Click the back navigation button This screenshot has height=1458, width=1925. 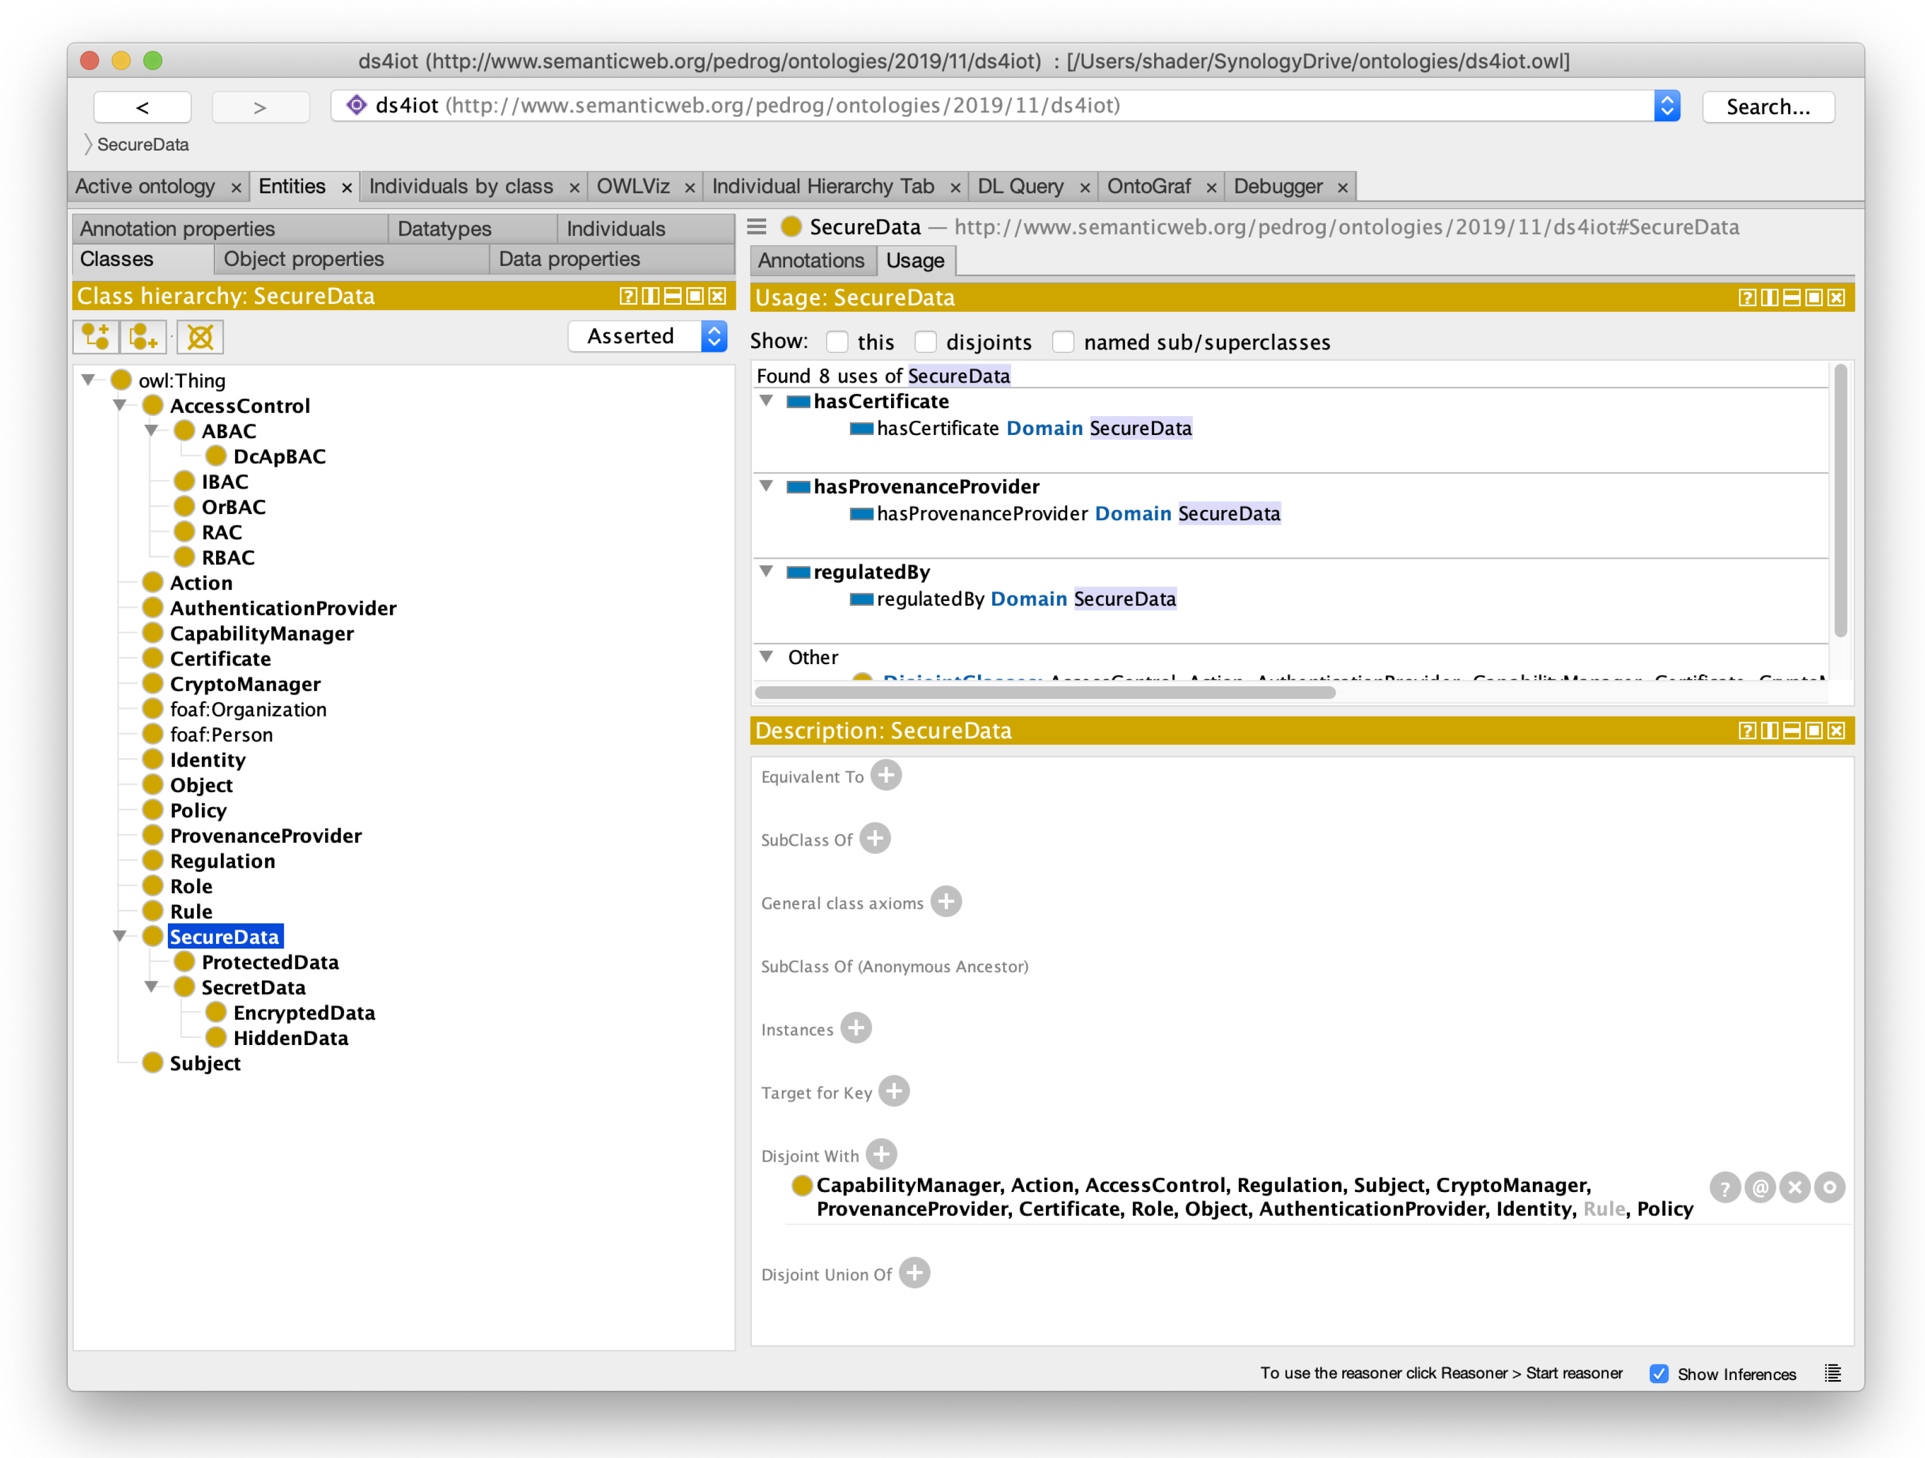coord(143,106)
